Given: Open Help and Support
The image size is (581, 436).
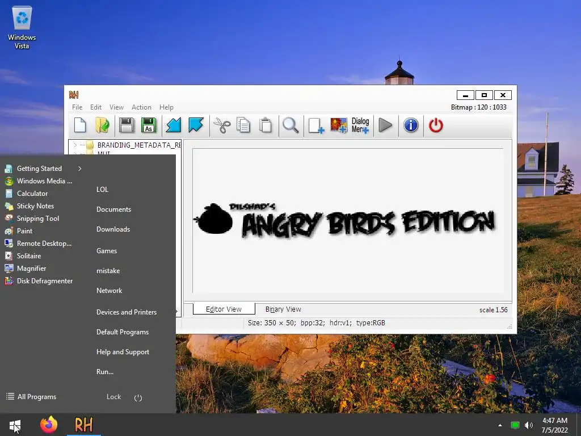Looking at the screenshot, I should point(123,352).
